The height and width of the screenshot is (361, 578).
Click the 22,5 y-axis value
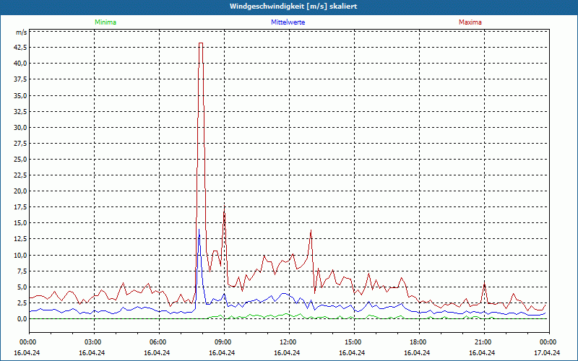click(20, 175)
